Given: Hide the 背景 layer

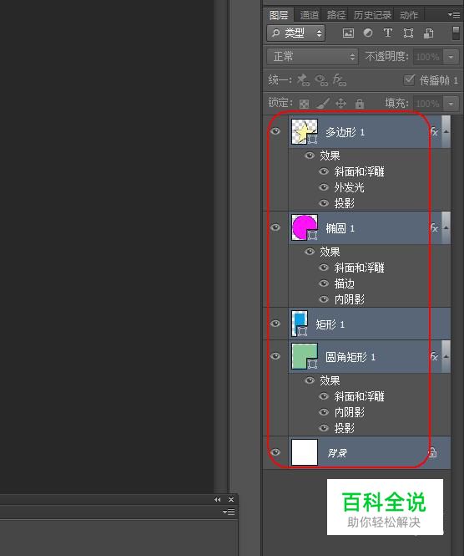Looking at the screenshot, I should 275,452.
